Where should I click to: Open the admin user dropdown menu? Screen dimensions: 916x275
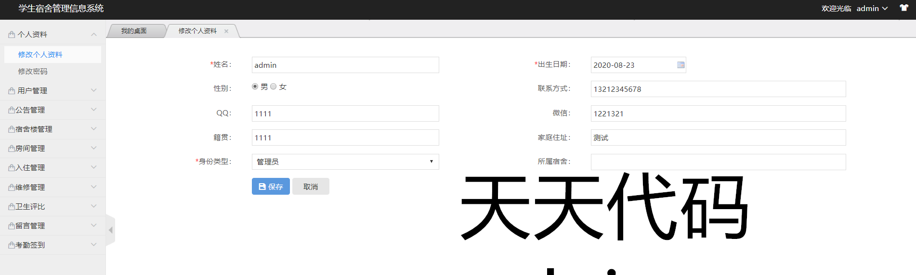(872, 9)
